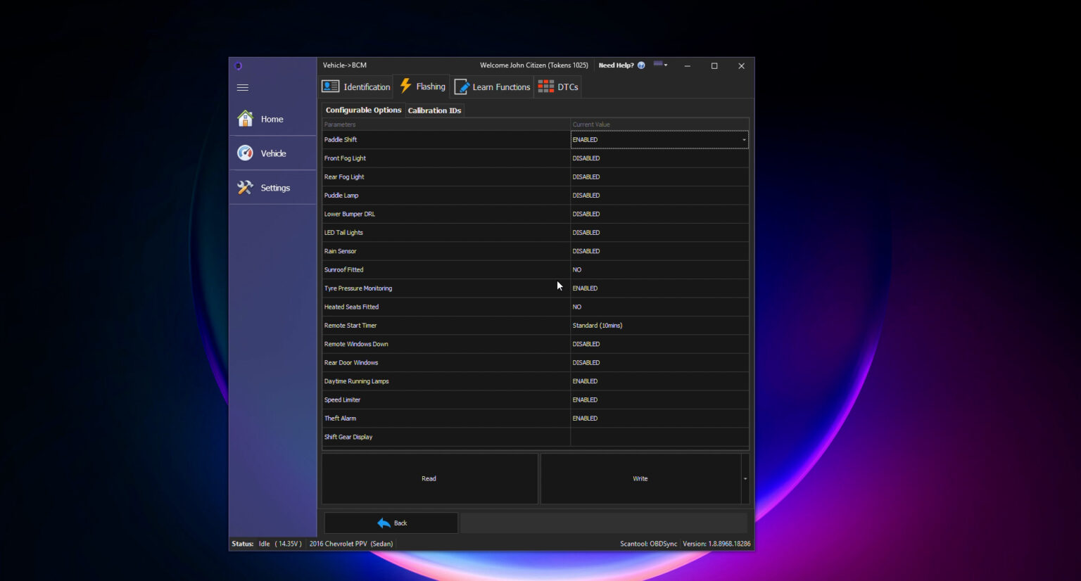Screen dimensions: 1081x581
Task: Click the Rain Sensor DISABLED value
Action: tap(659, 251)
